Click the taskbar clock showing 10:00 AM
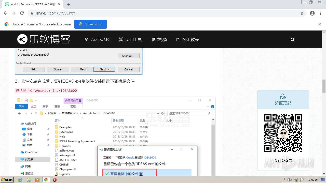The height and width of the screenshot is (183, 326). pyautogui.click(x=313, y=180)
